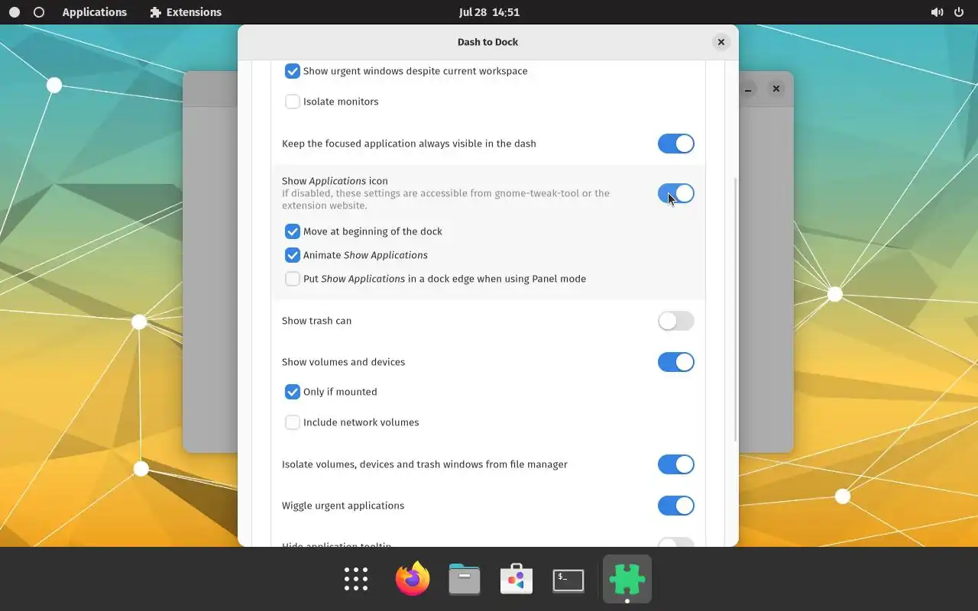The image size is (978, 611).
Task: Turn off Wiggle urgent applications
Action: [676, 506]
